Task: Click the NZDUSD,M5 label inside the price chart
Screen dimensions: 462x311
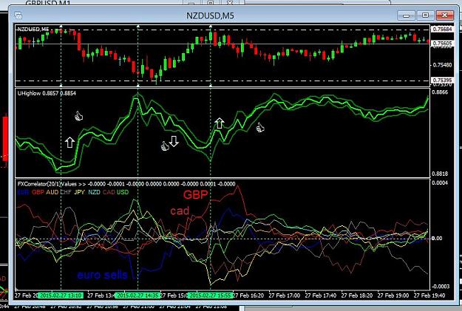Action: (x=33, y=29)
